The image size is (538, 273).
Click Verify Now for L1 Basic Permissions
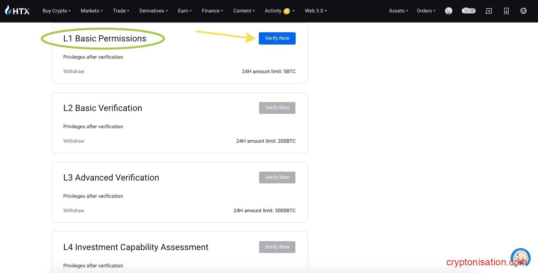coord(277,38)
